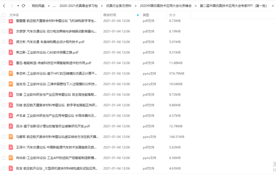Viewport: 276px width, 174px height.
Task: Open 焦立新-工业软件论坛-CAE软件突围之路.pdf
Action: (x=47, y=52)
